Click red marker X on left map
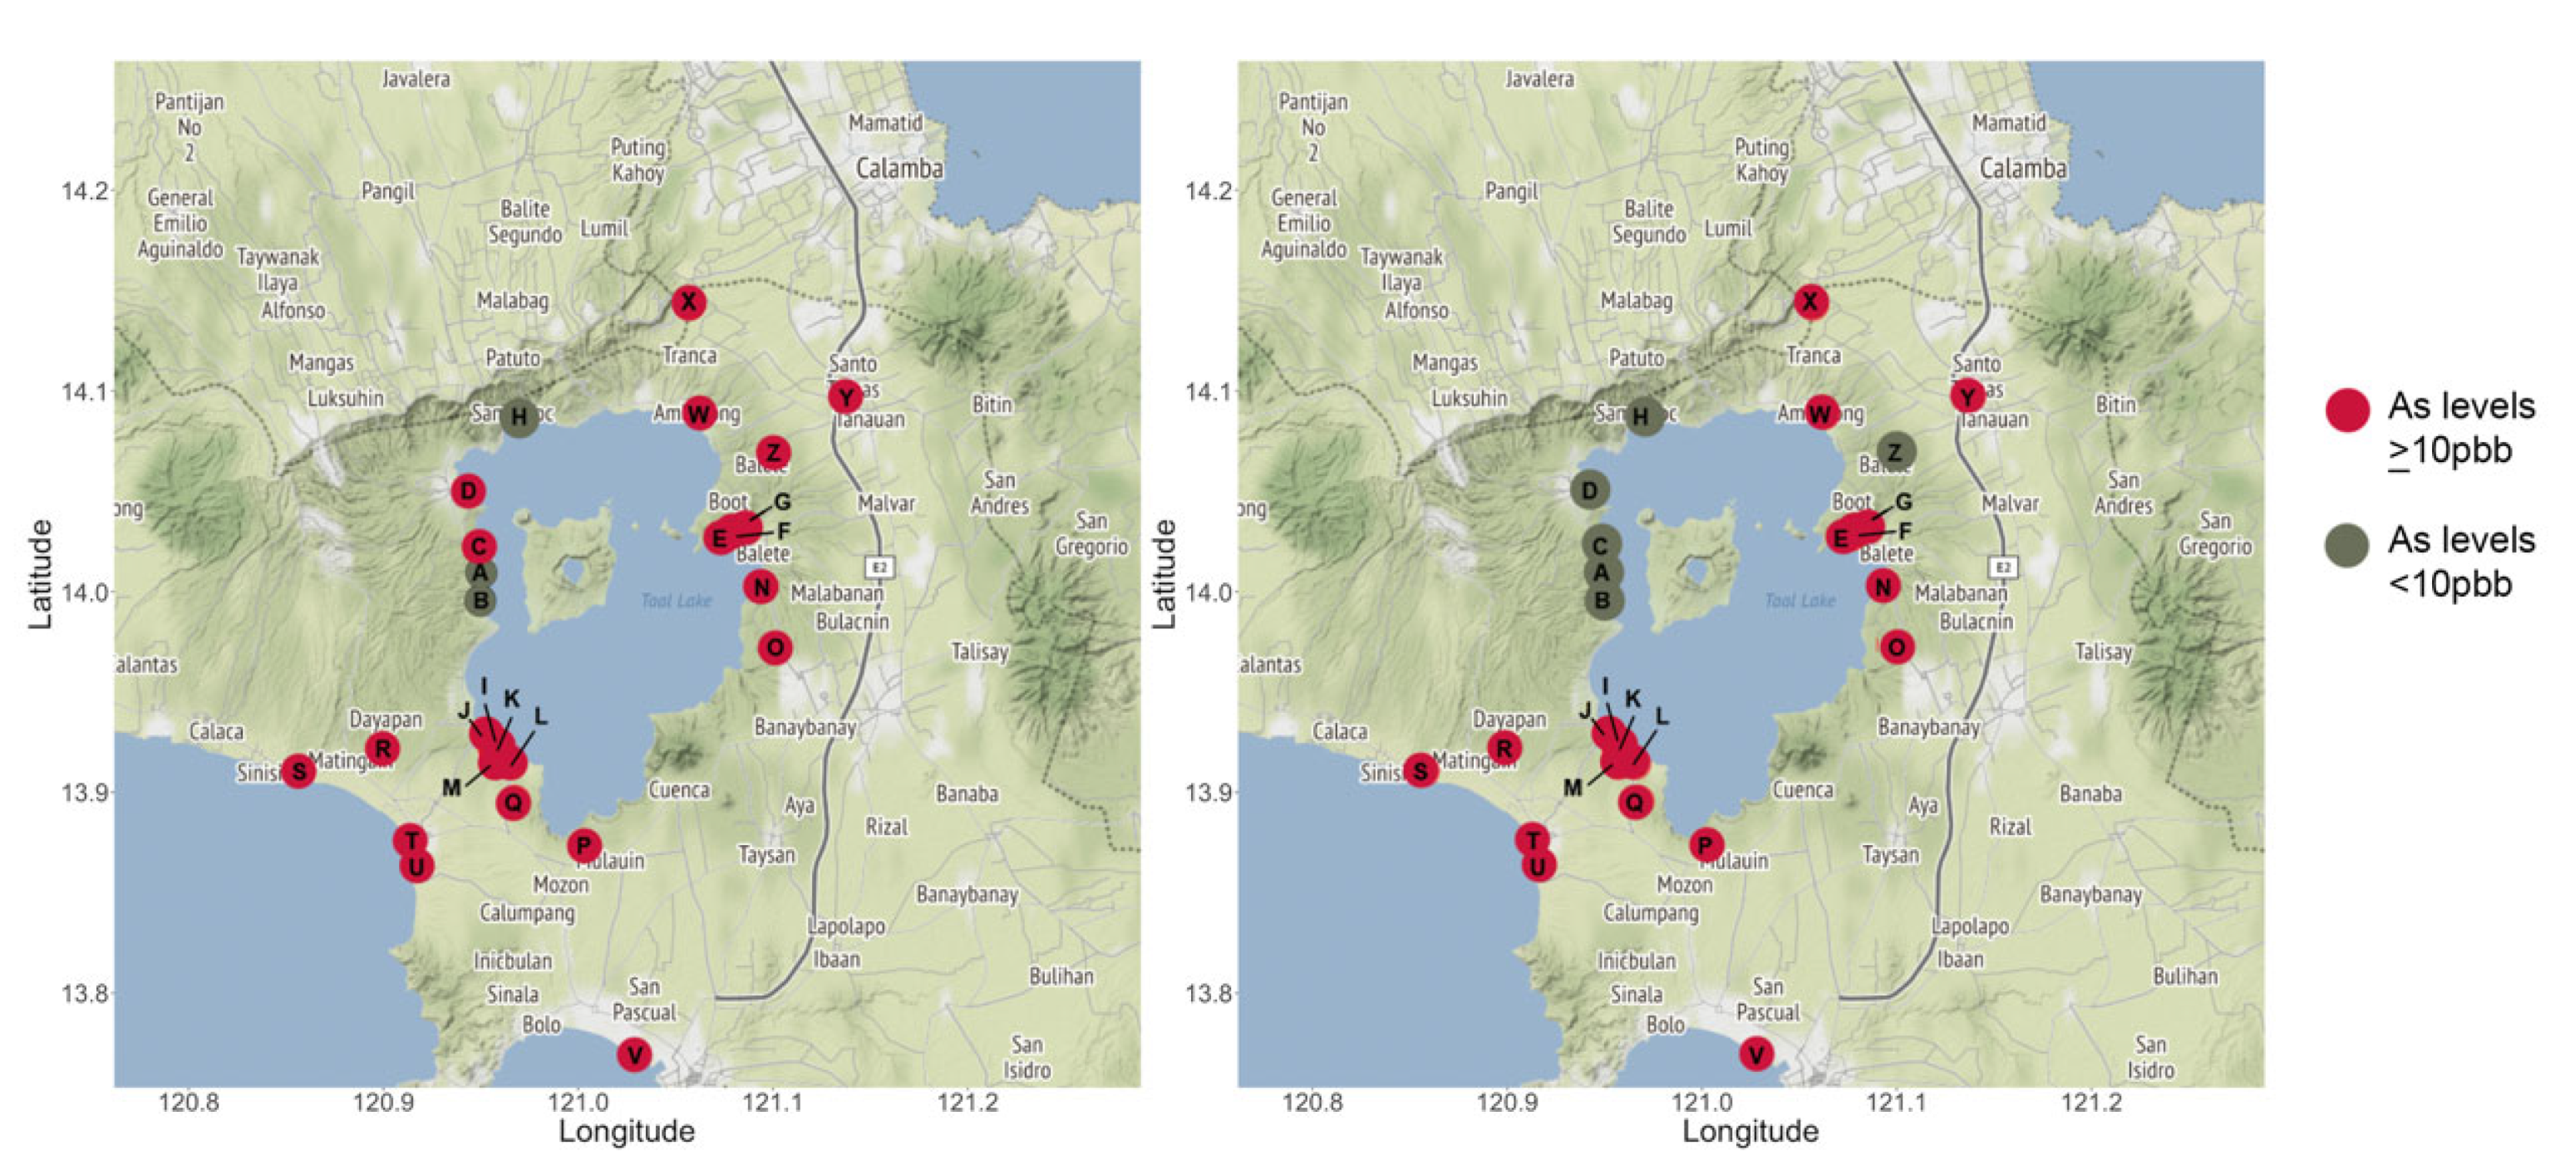Image resolution: width=2575 pixels, height=1165 pixels. pos(687,302)
